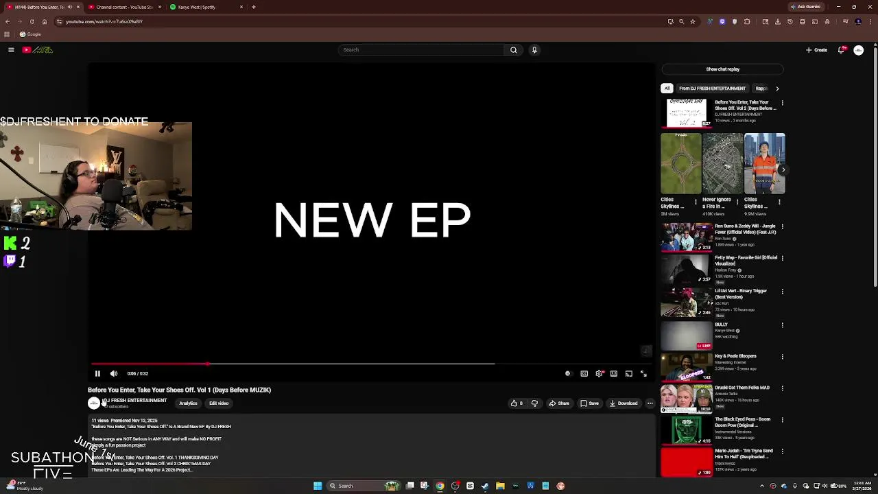
Task: Focus the YouTube search box
Action: [x=420, y=50]
